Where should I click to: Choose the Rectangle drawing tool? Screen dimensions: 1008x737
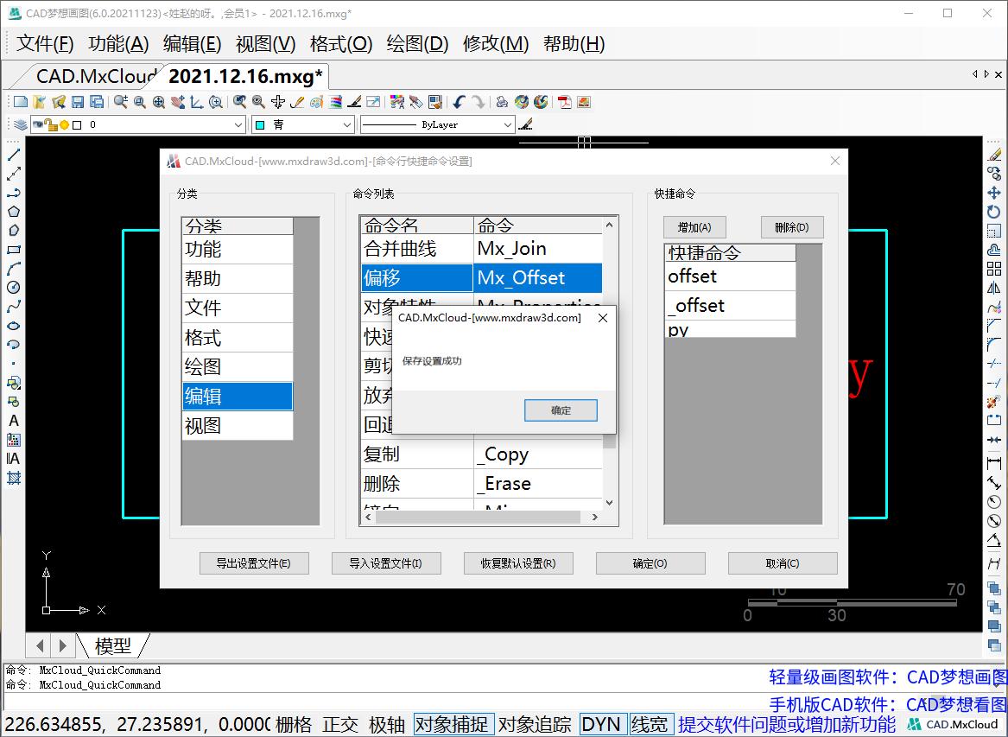click(x=14, y=250)
